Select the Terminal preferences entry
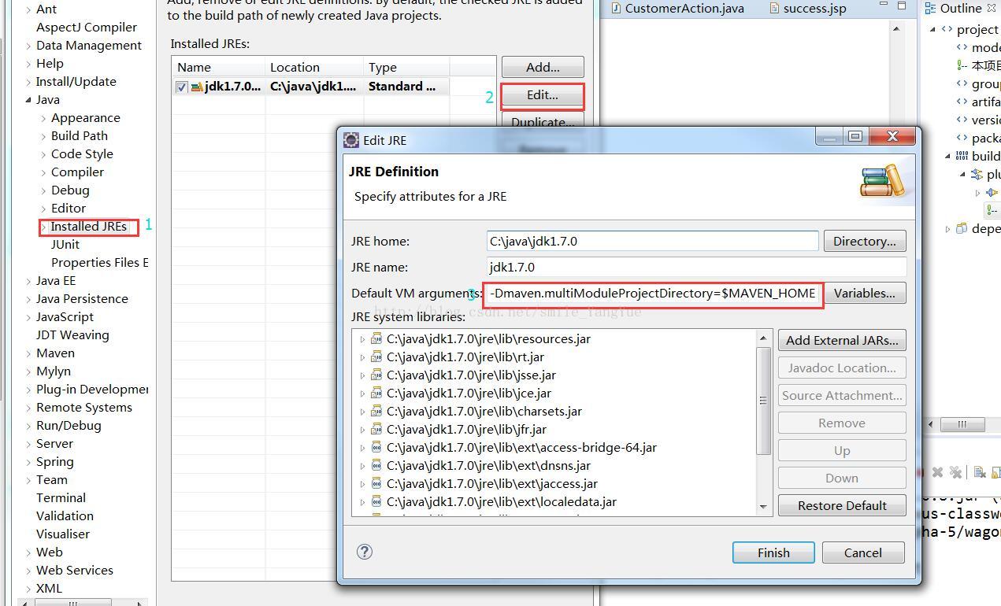Screen dimensions: 1001x606 [61, 497]
